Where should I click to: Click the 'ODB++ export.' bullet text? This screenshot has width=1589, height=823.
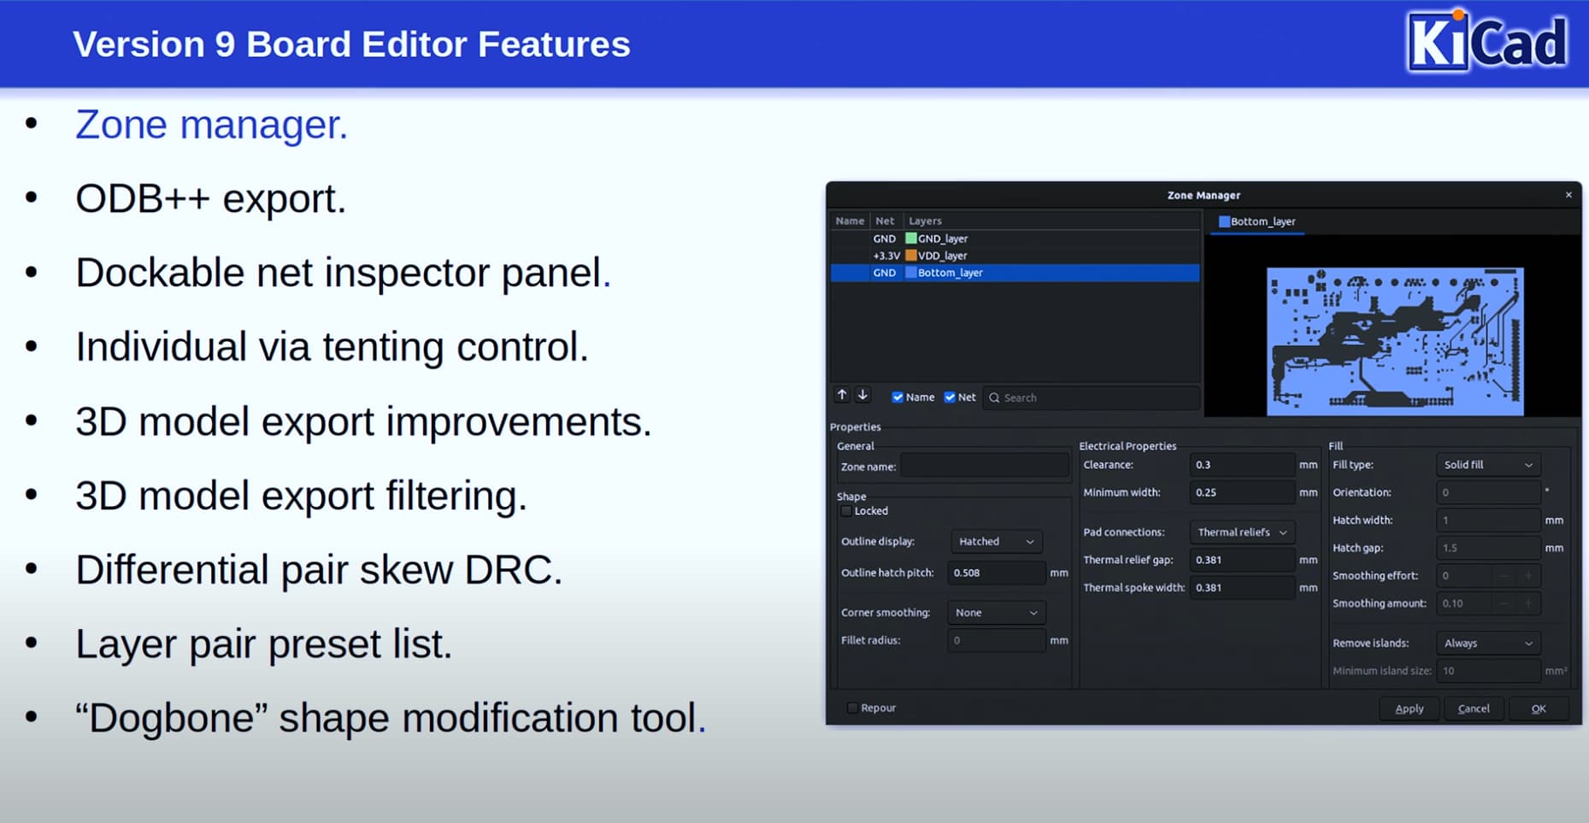tap(210, 199)
